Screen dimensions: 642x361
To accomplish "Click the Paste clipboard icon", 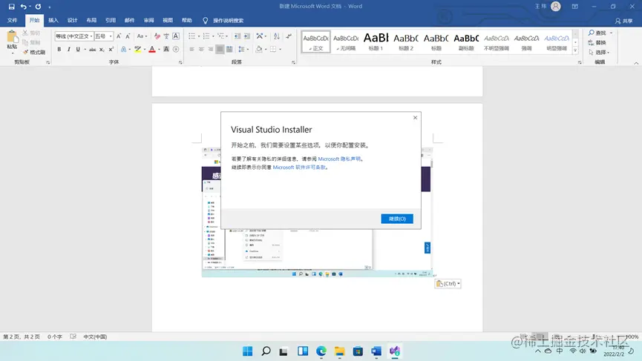I will click(x=13, y=37).
